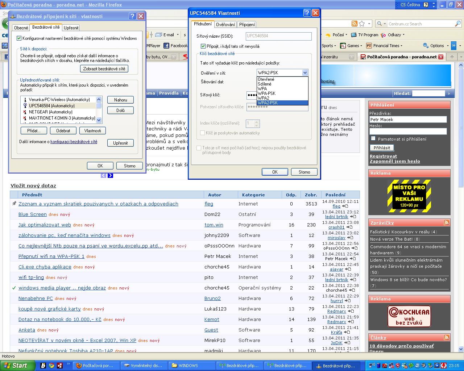Switch to the Ověřování tab
The width and height of the screenshot is (464, 371).
[x=225, y=25]
